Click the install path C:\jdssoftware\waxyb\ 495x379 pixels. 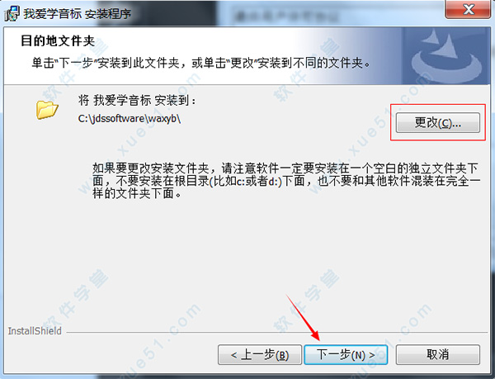click(130, 119)
